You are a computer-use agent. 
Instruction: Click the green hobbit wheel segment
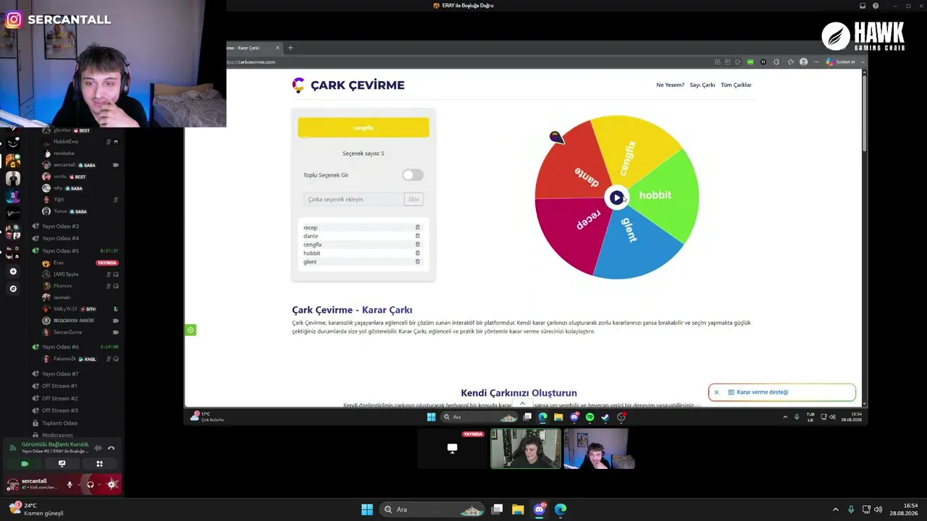665,195
